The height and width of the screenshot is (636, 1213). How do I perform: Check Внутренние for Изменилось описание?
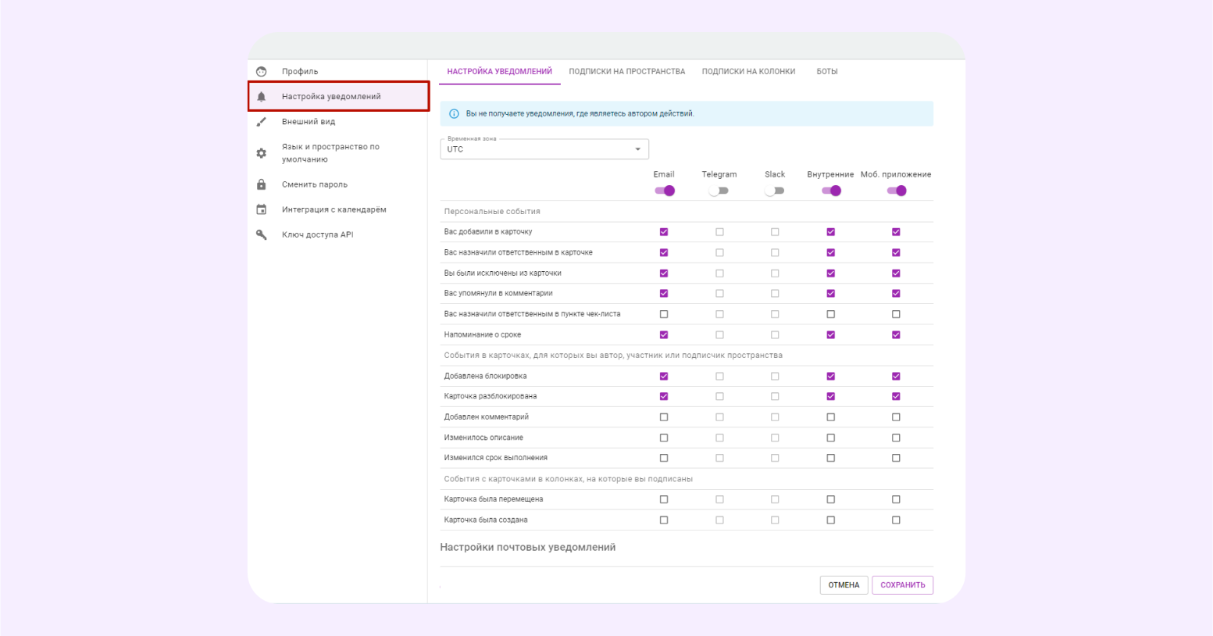[831, 438]
